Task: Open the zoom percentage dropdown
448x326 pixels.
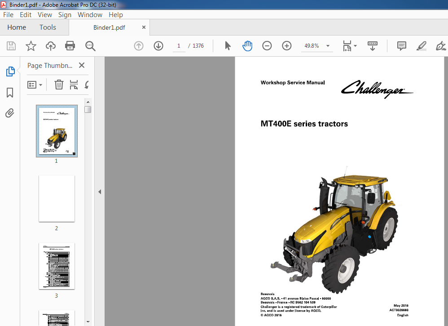Action: [x=328, y=46]
